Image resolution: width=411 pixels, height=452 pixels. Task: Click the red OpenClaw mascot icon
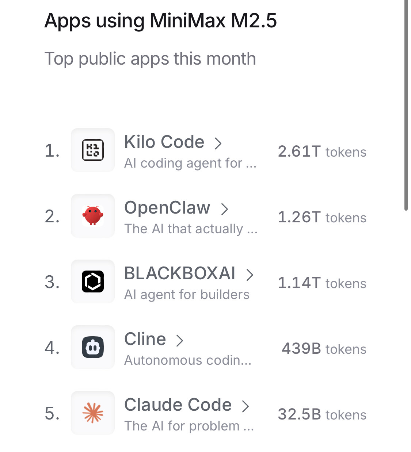93,216
